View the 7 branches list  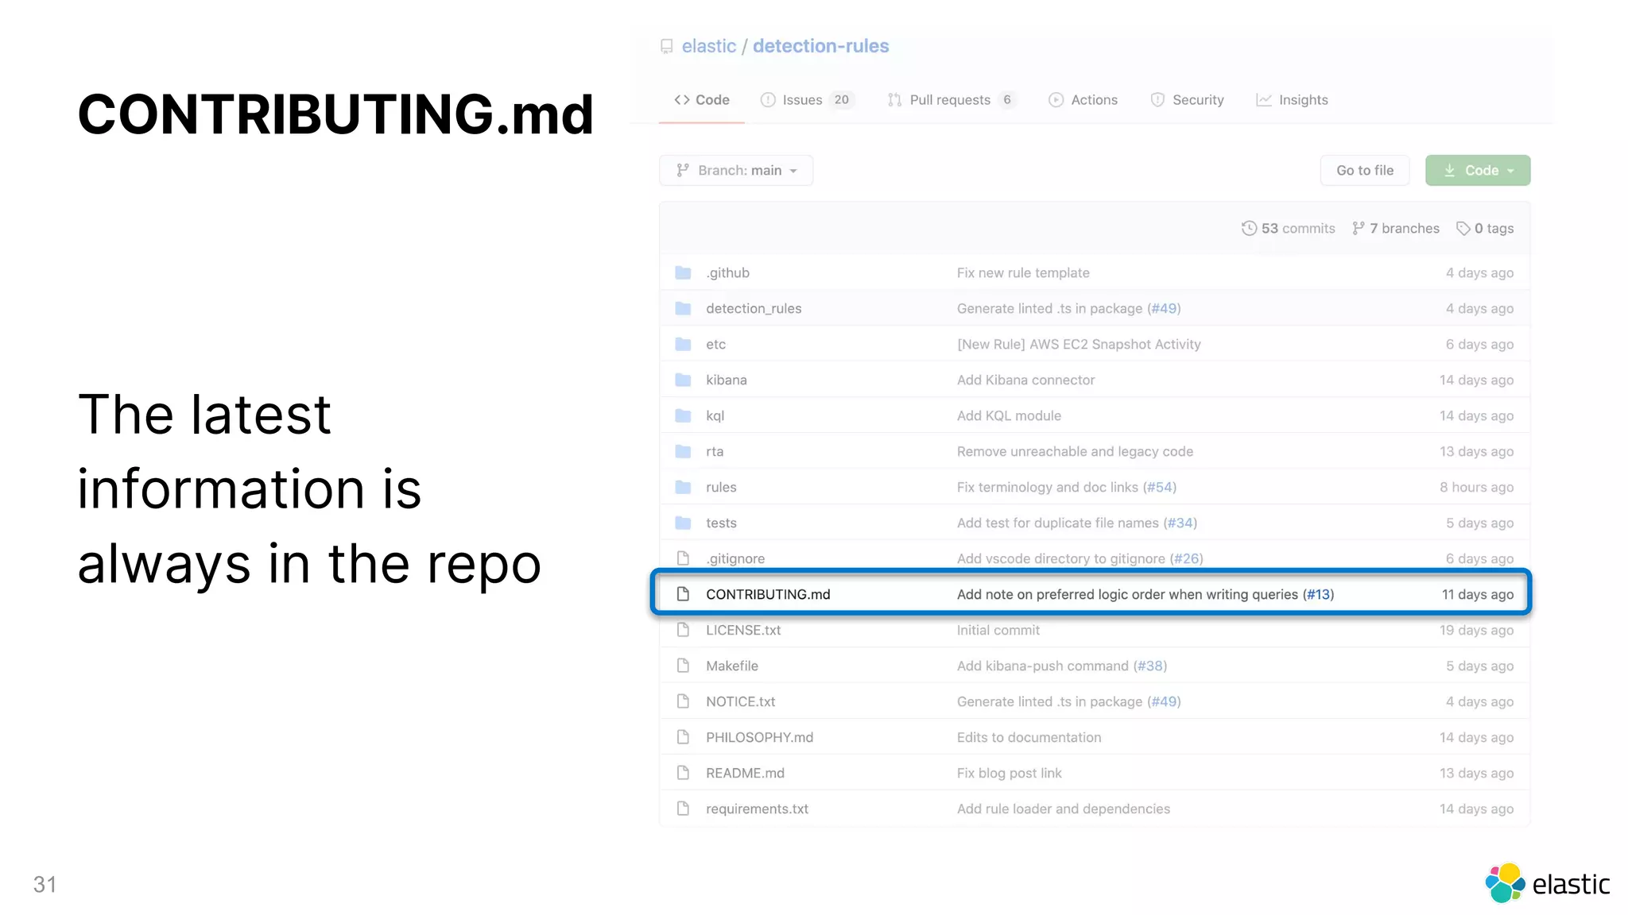[x=1396, y=229]
